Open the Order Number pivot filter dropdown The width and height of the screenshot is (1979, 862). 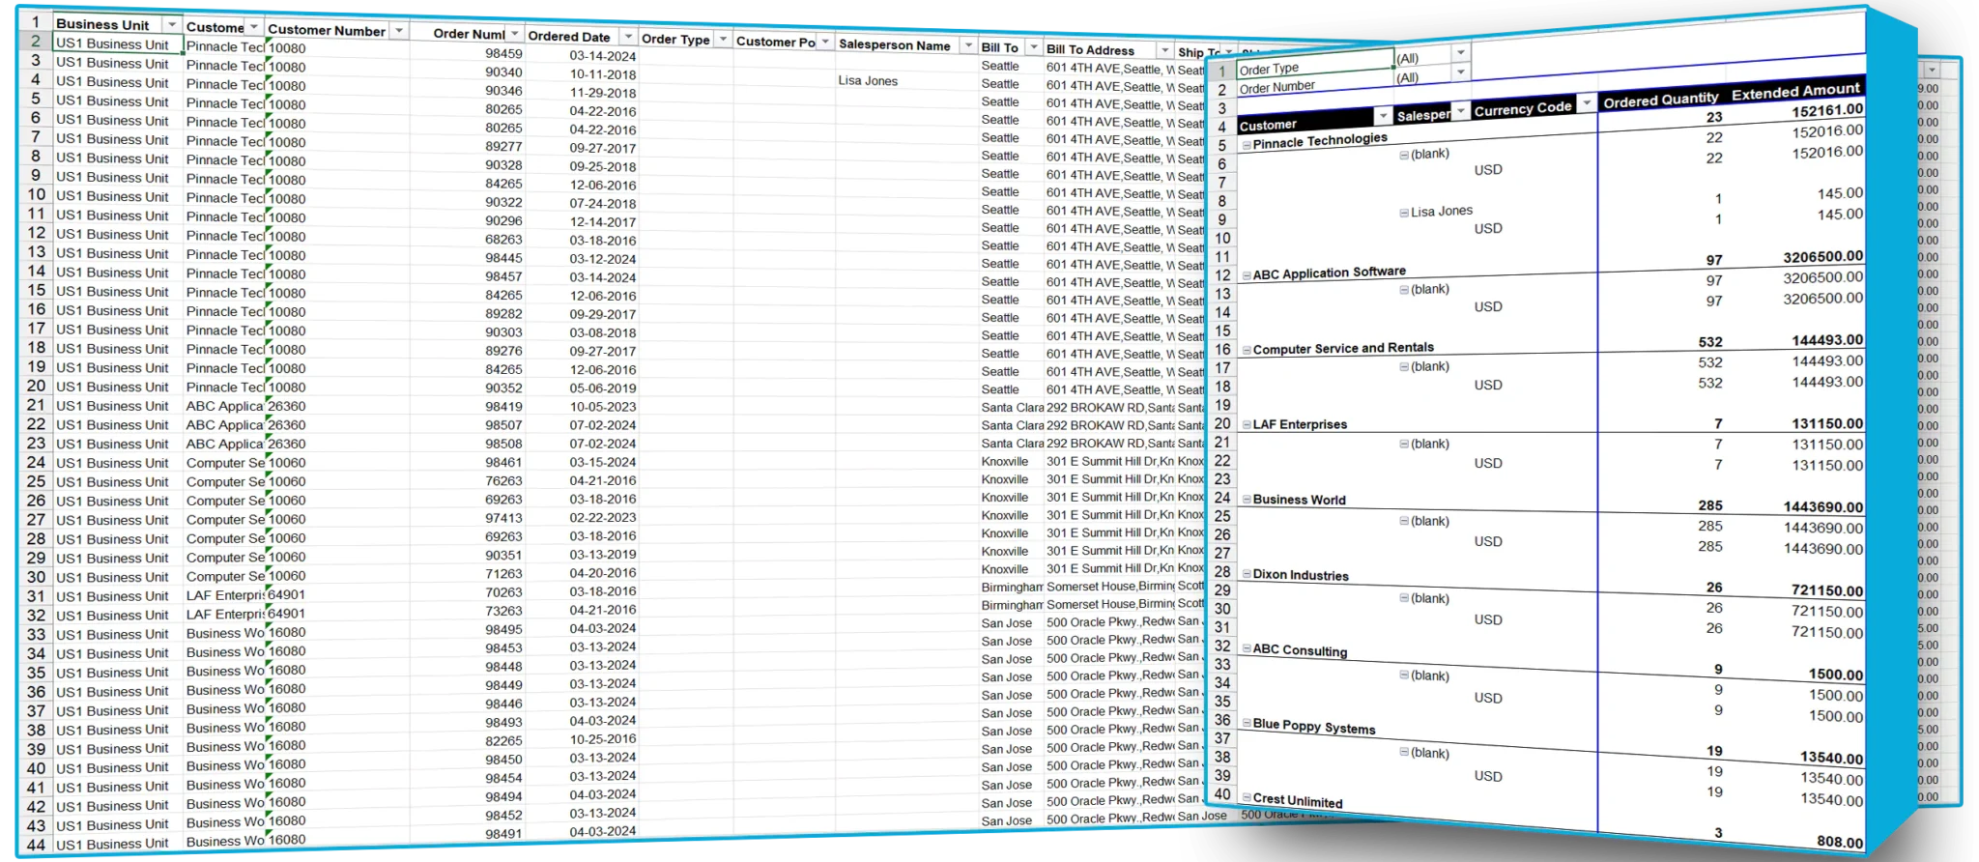tap(1460, 72)
